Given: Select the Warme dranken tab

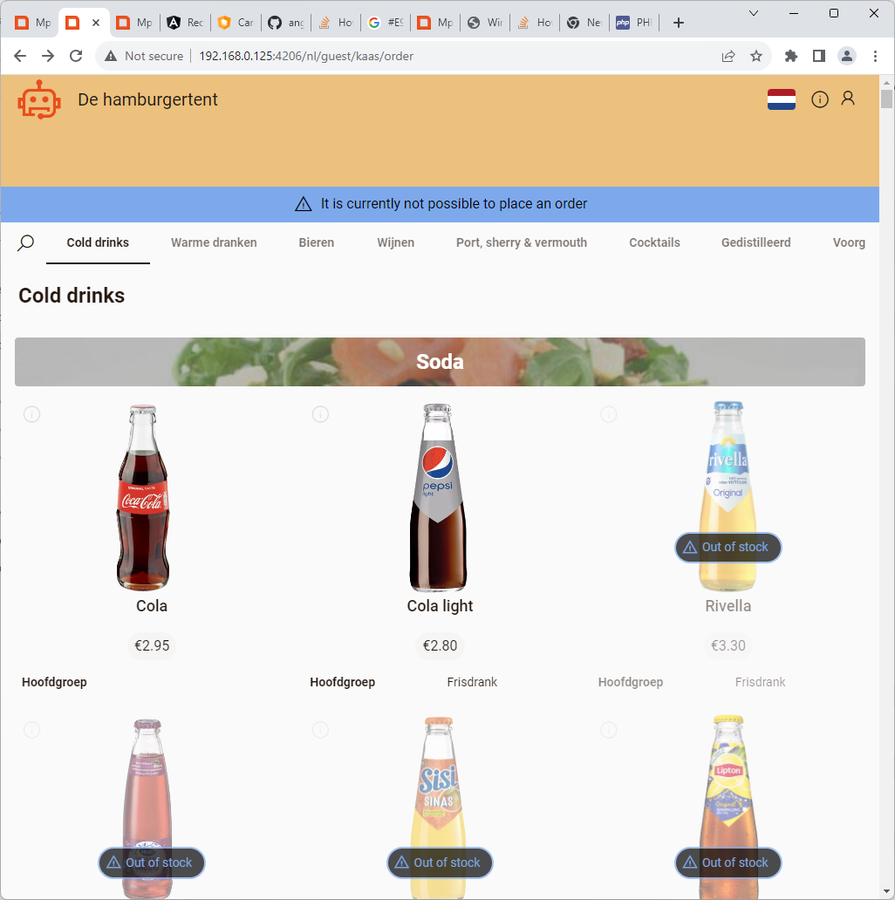Looking at the screenshot, I should point(214,242).
